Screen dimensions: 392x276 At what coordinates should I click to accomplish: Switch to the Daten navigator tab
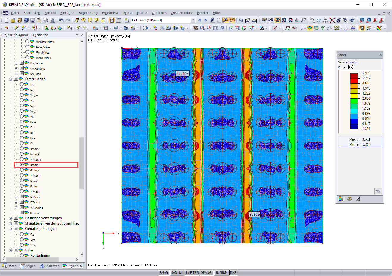(10, 266)
